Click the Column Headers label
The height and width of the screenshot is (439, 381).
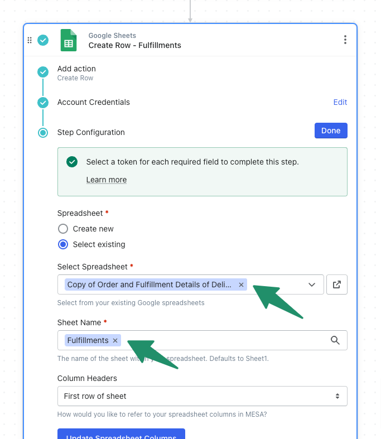click(87, 379)
